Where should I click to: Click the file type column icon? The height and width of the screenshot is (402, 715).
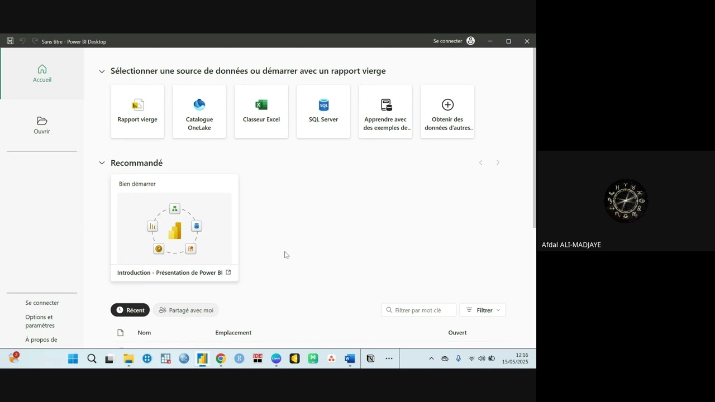pos(120,333)
